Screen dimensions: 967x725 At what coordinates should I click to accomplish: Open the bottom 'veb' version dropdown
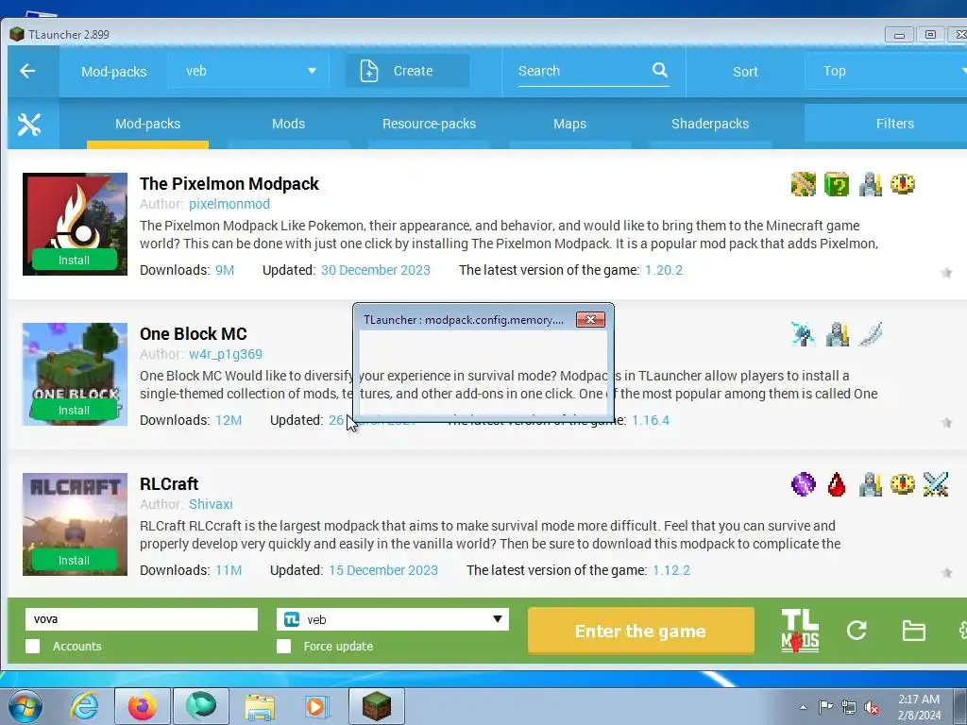click(393, 619)
